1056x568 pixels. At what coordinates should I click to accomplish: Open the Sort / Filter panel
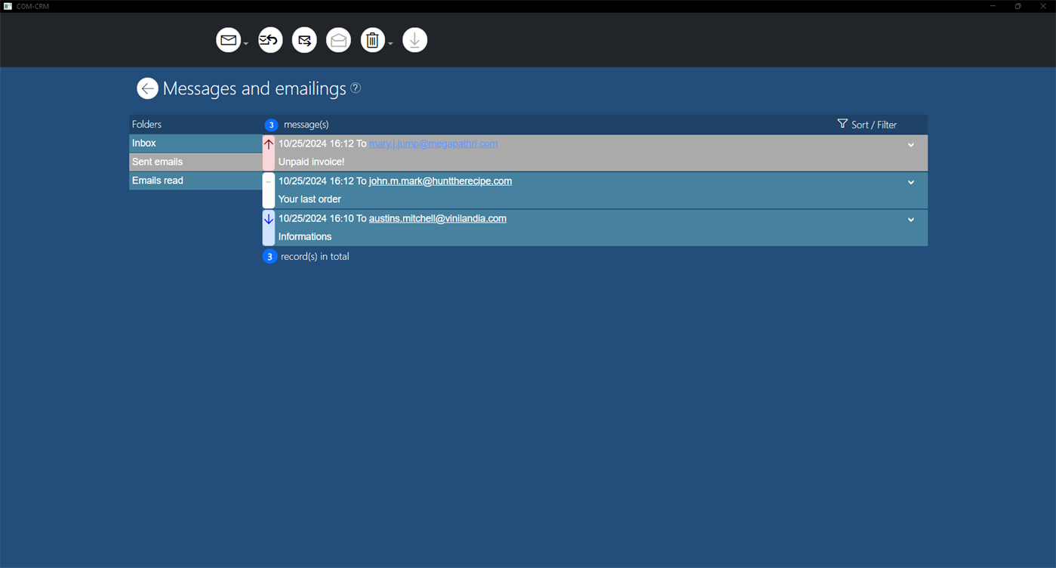pos(867,124)
